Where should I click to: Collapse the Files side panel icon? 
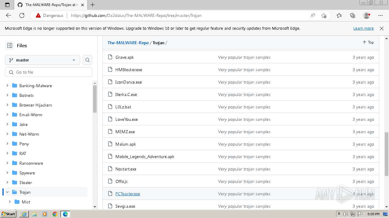coord(10,45)
